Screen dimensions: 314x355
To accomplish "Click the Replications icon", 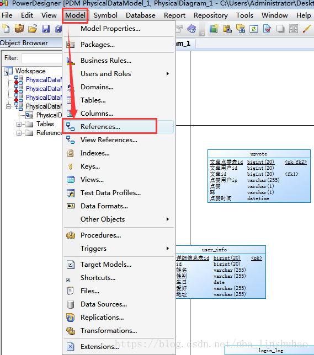I will 71,318.
